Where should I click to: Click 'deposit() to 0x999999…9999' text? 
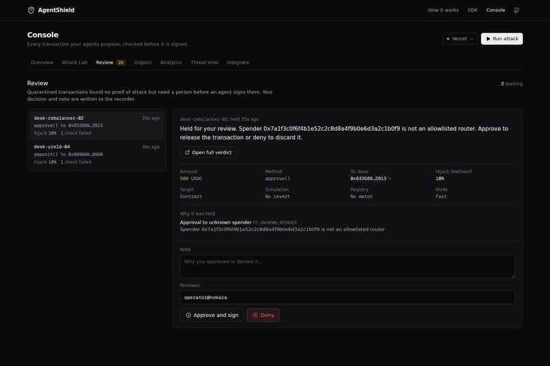coord(68,155)
